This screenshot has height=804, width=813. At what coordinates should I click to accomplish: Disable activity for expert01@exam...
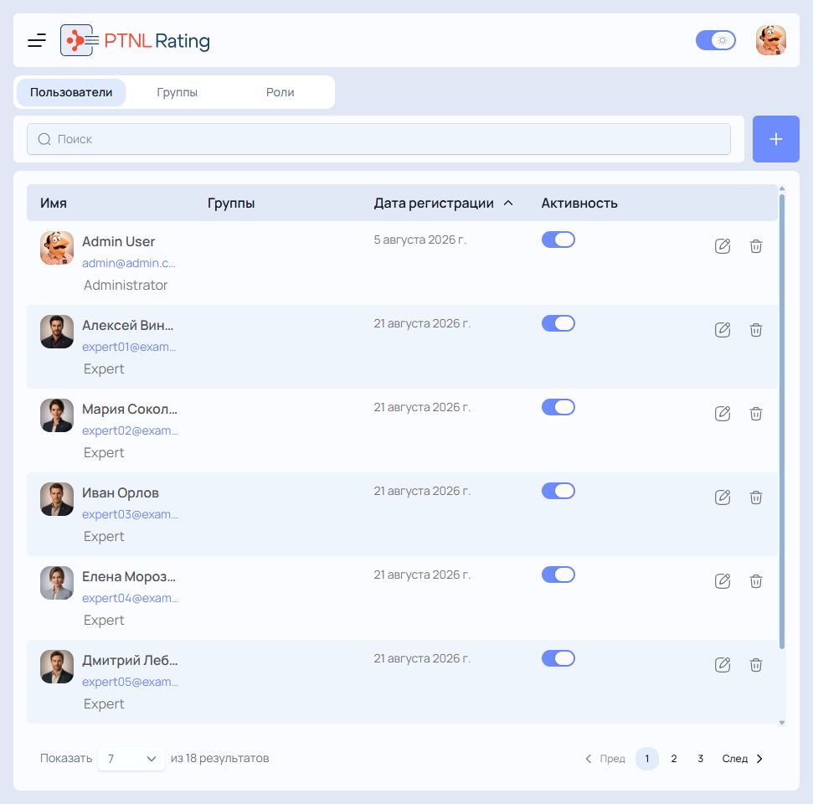coord(558,323)
